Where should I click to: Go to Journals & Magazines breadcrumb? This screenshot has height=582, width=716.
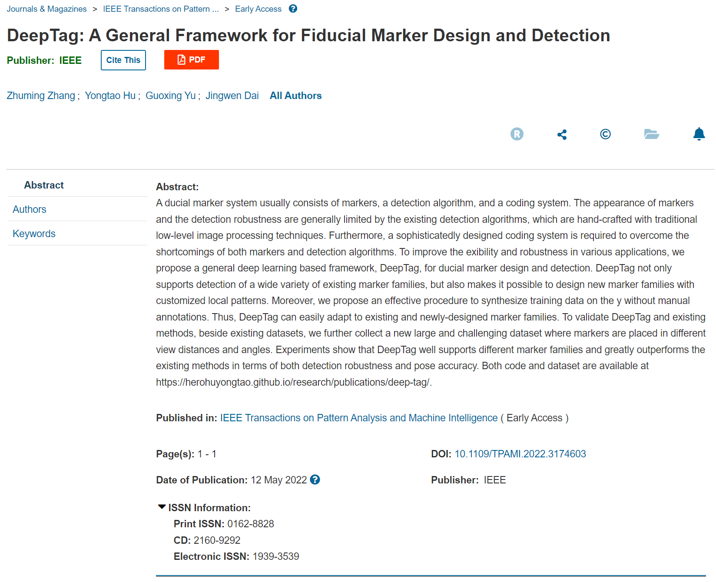46,9
